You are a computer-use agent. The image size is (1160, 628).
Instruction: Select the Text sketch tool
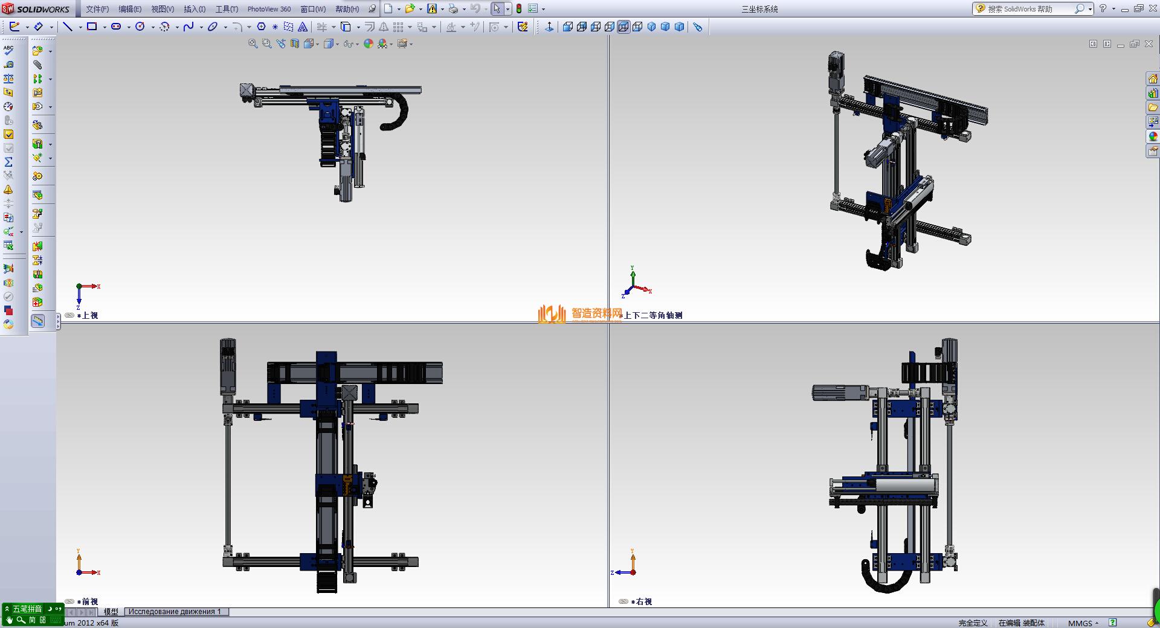pos(303,27)
